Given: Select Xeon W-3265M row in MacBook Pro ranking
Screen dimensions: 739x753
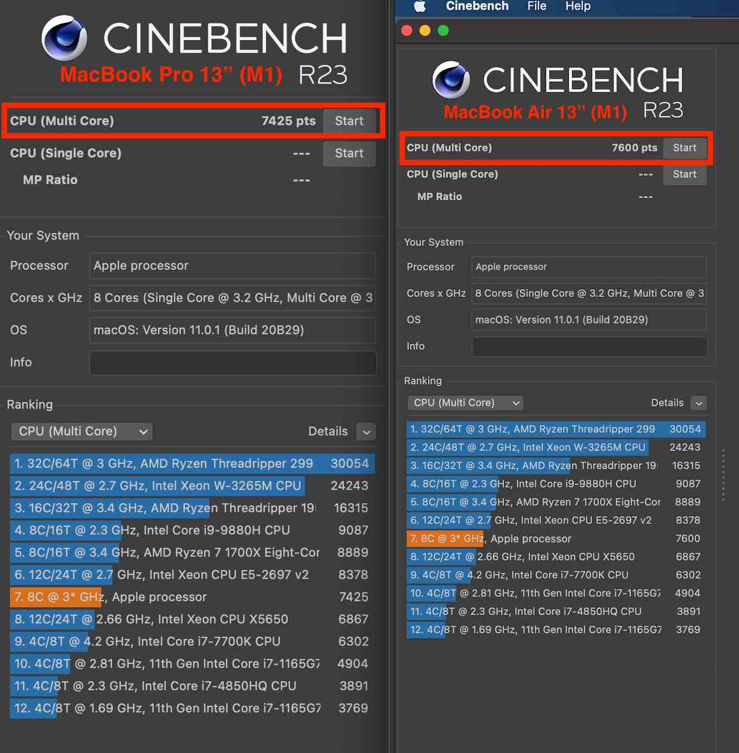Looking at the screenshot, I should click(x=193, y=486).
